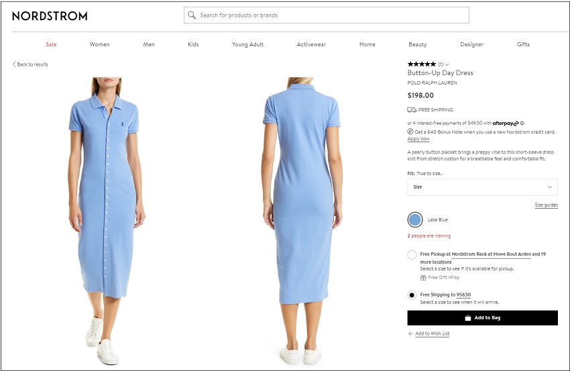Click the 95630 zip code link
570x371 pixels.
(x=463, y=295)
